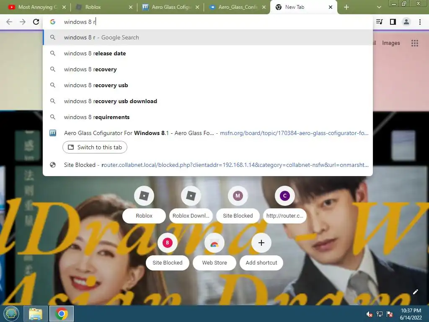
Task: Switch to the Roblox tab
Action: pos(101,7)
